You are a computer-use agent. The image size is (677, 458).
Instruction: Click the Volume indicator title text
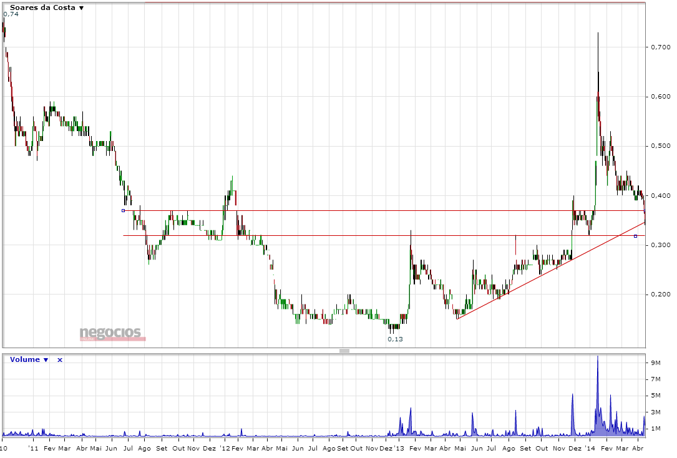point(24,359)
